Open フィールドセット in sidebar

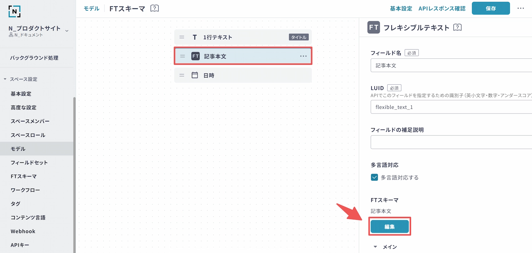tap(29, 163)
